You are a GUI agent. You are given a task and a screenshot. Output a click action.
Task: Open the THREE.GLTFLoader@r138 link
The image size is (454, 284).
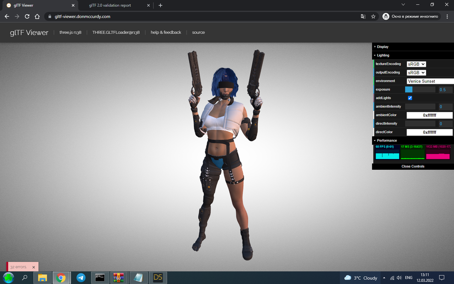(116, 32)
